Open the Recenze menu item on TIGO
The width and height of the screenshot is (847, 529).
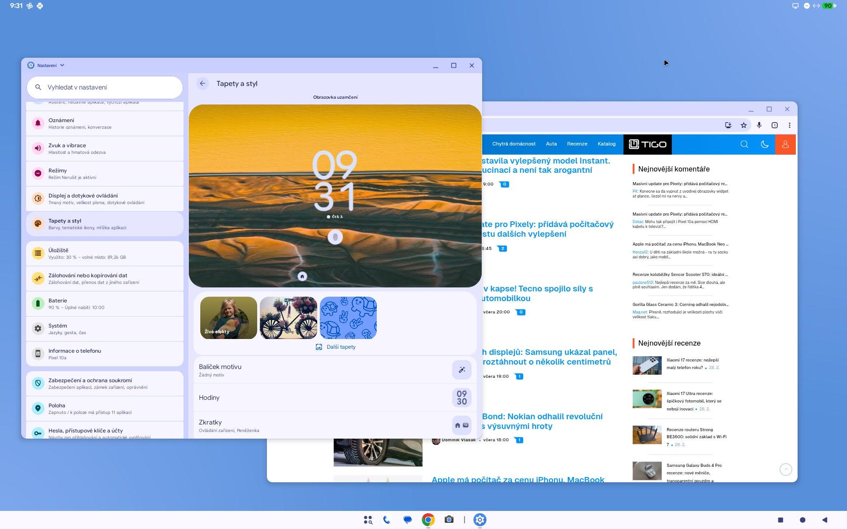pyautogui.click(x=577, y=144)
